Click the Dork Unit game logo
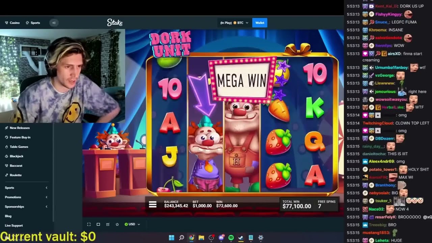The width and height of the screenshot is (432, 243). tap(170, 44)
